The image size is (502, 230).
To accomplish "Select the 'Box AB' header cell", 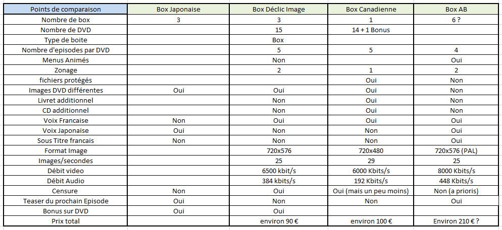I will [456, 9].
